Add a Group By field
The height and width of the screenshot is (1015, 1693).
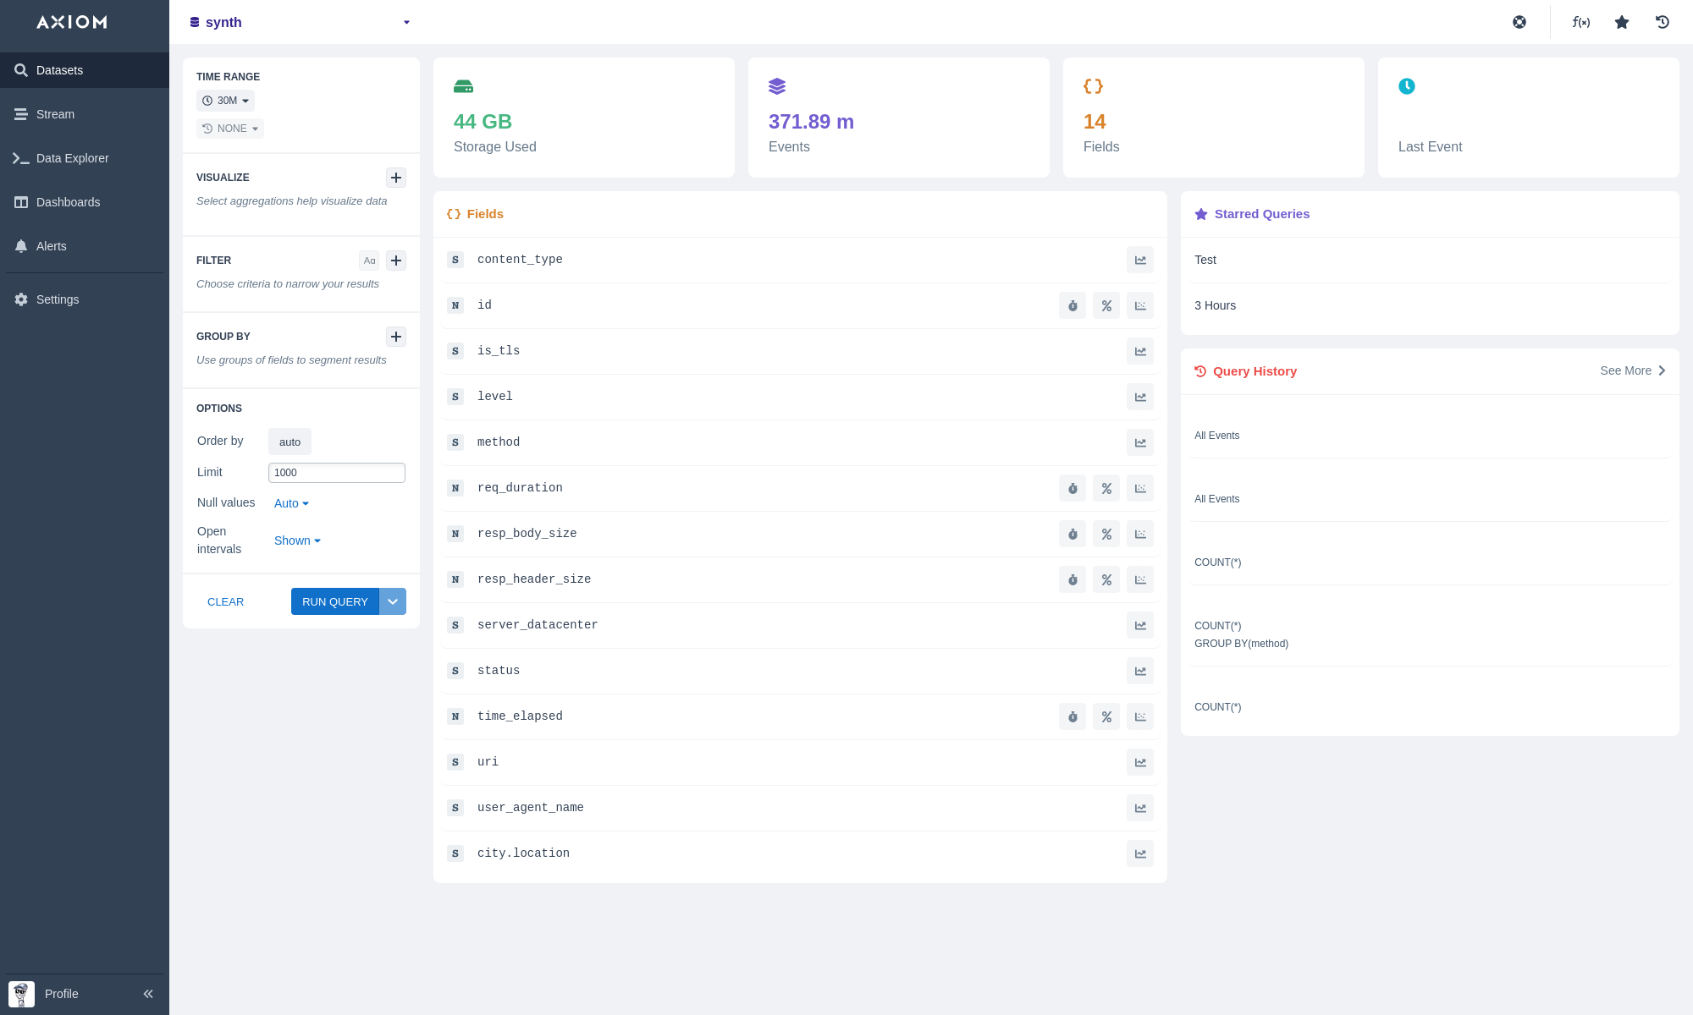pos(396,337)
